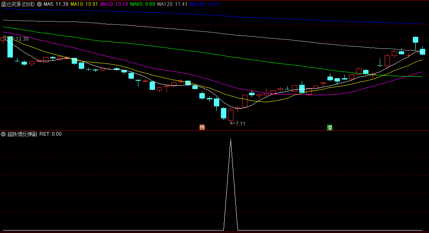429x233 pixels.
Task: Click the 12.30 high price label
Action: pyautogui.click(x=22, y=39)
